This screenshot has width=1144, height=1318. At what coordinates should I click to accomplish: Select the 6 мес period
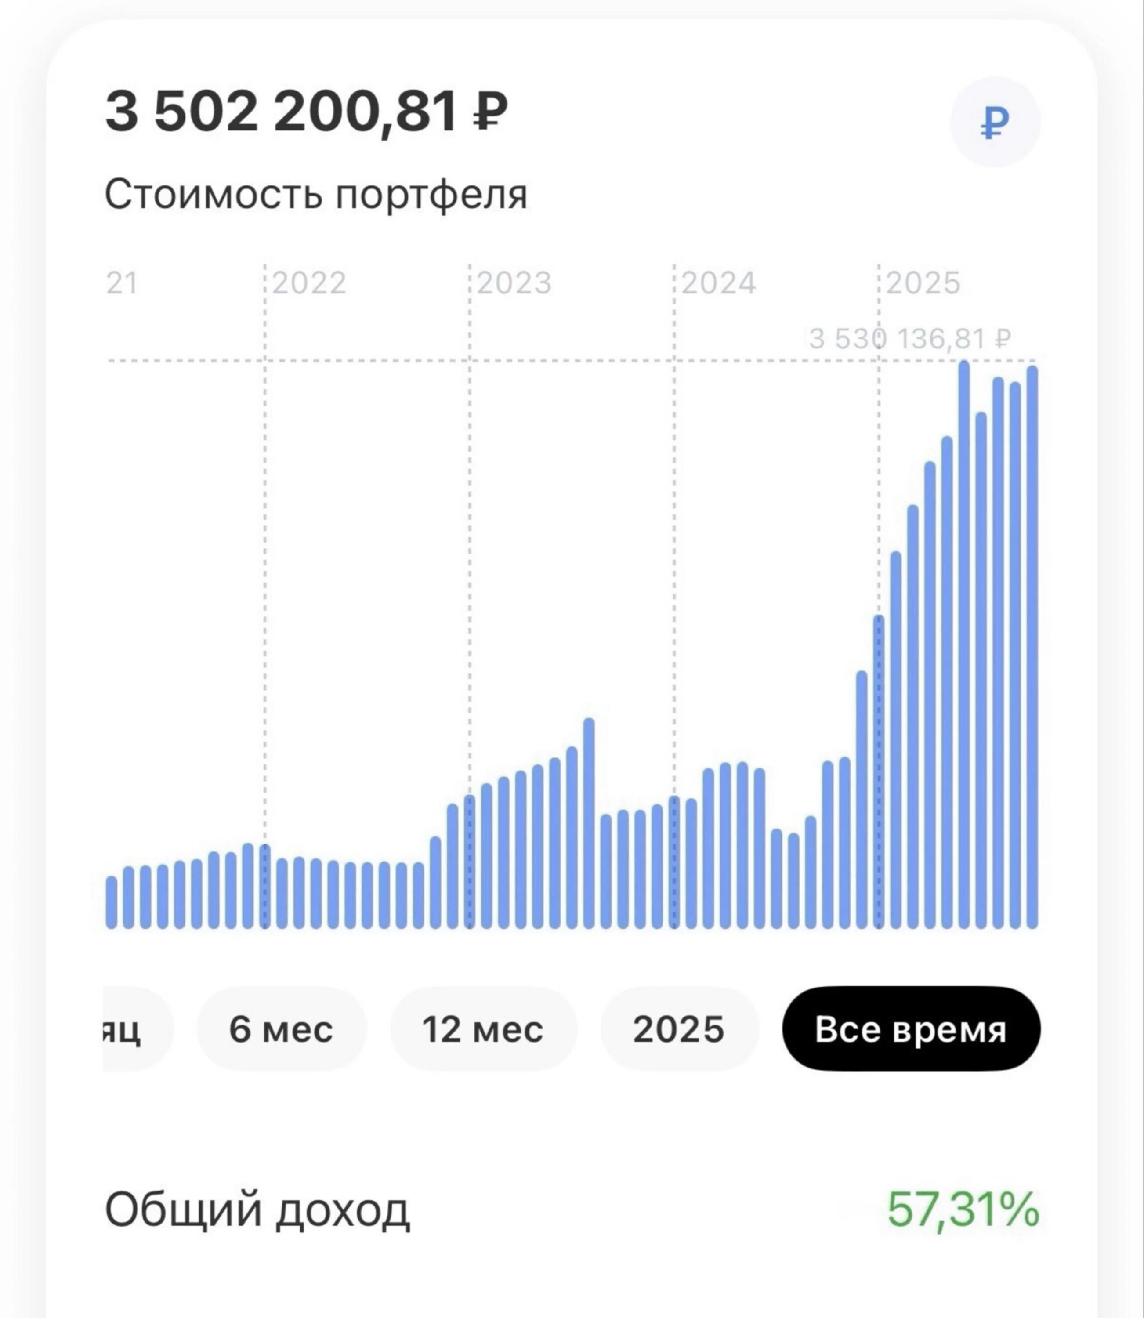pyautogui.click(x=282, y=1029)
